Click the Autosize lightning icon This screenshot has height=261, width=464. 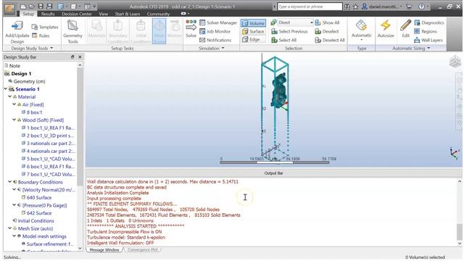(x=386, y=25)
